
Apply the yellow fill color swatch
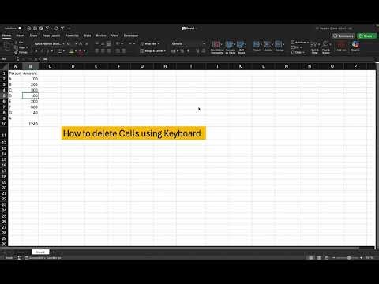(x=72, y=51)
